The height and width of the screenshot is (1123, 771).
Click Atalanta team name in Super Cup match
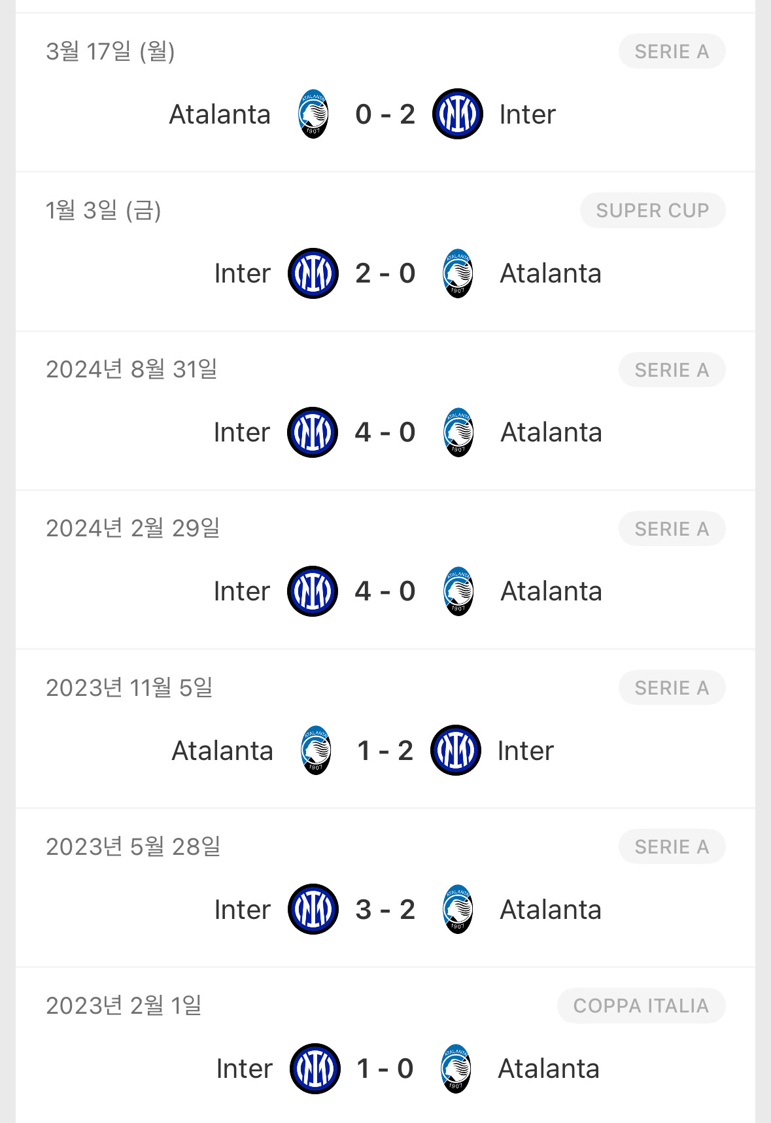tap(551, 273)
